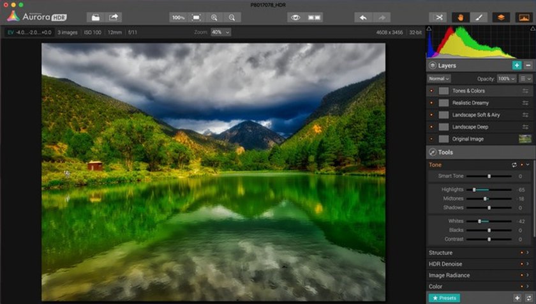Collapse the Tone section chevron

[x=528, y=165]
